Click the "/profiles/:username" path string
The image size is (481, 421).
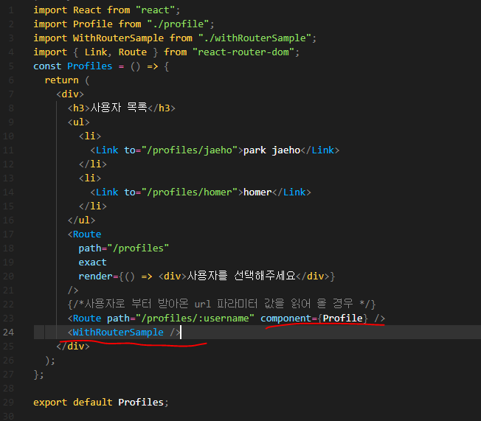coord(195,319)
